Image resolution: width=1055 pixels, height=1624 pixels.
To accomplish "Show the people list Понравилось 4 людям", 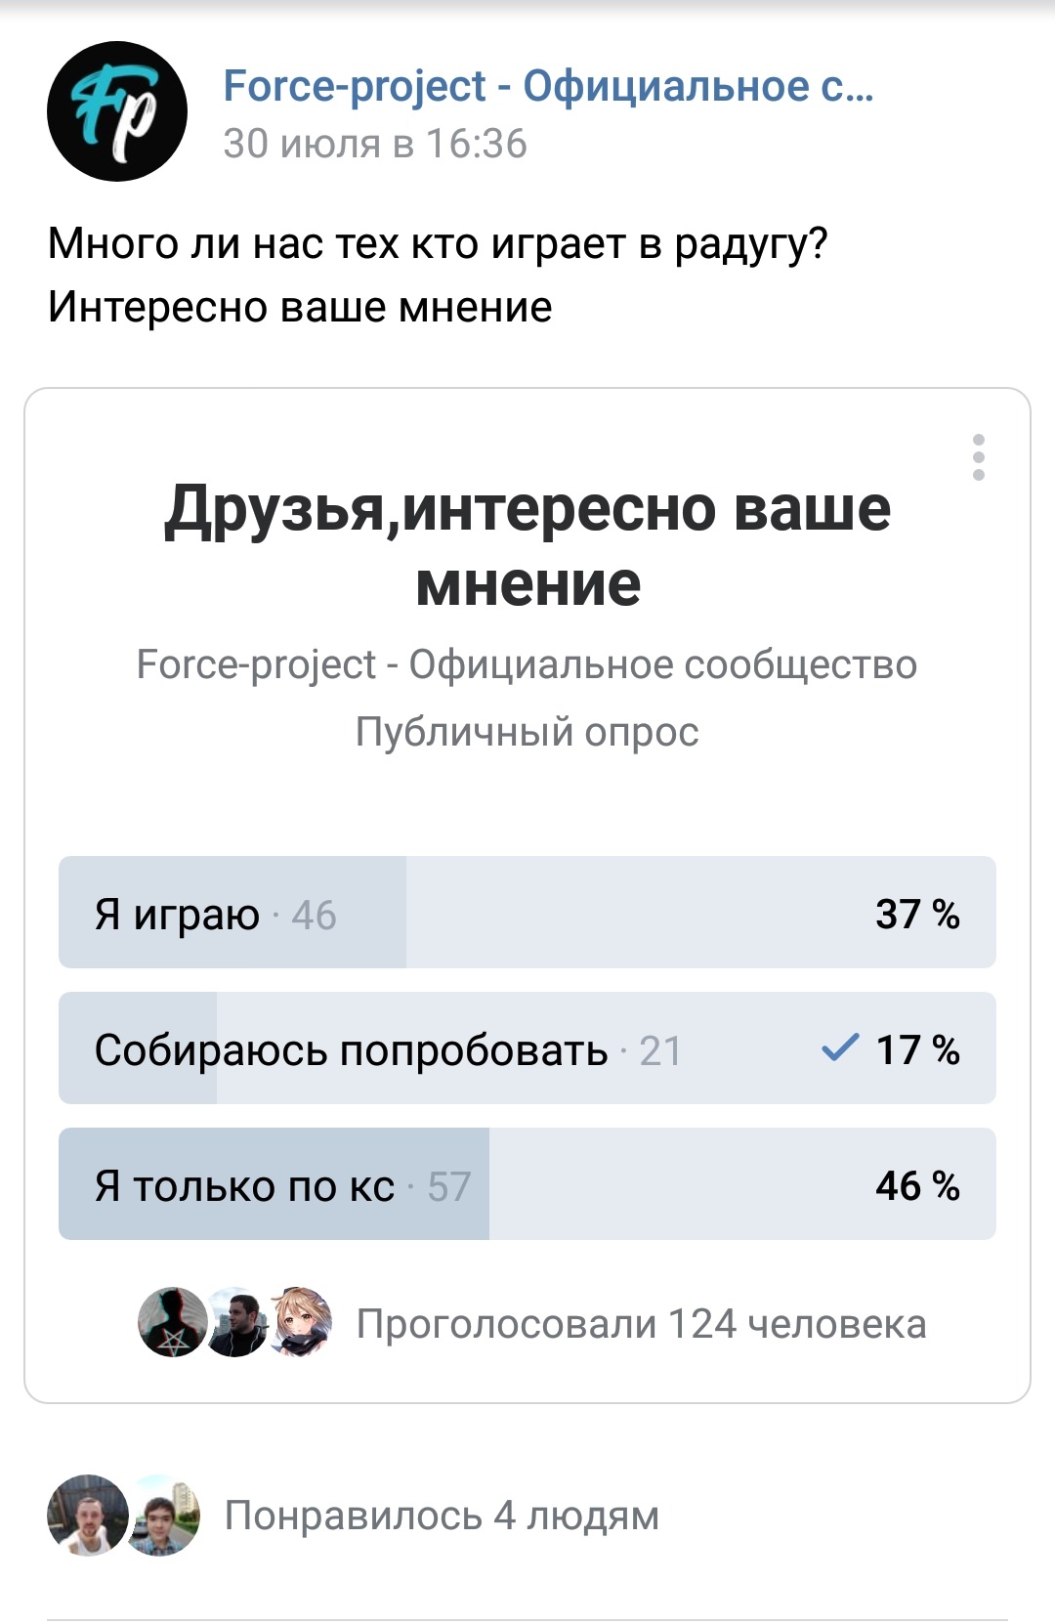I will [442, 1516].
